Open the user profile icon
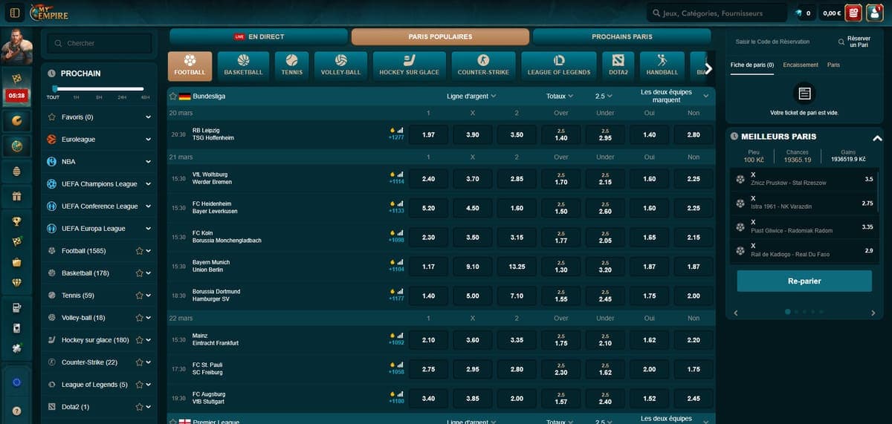The height and width of the screenshot is (424, 892). click(874, 13)
